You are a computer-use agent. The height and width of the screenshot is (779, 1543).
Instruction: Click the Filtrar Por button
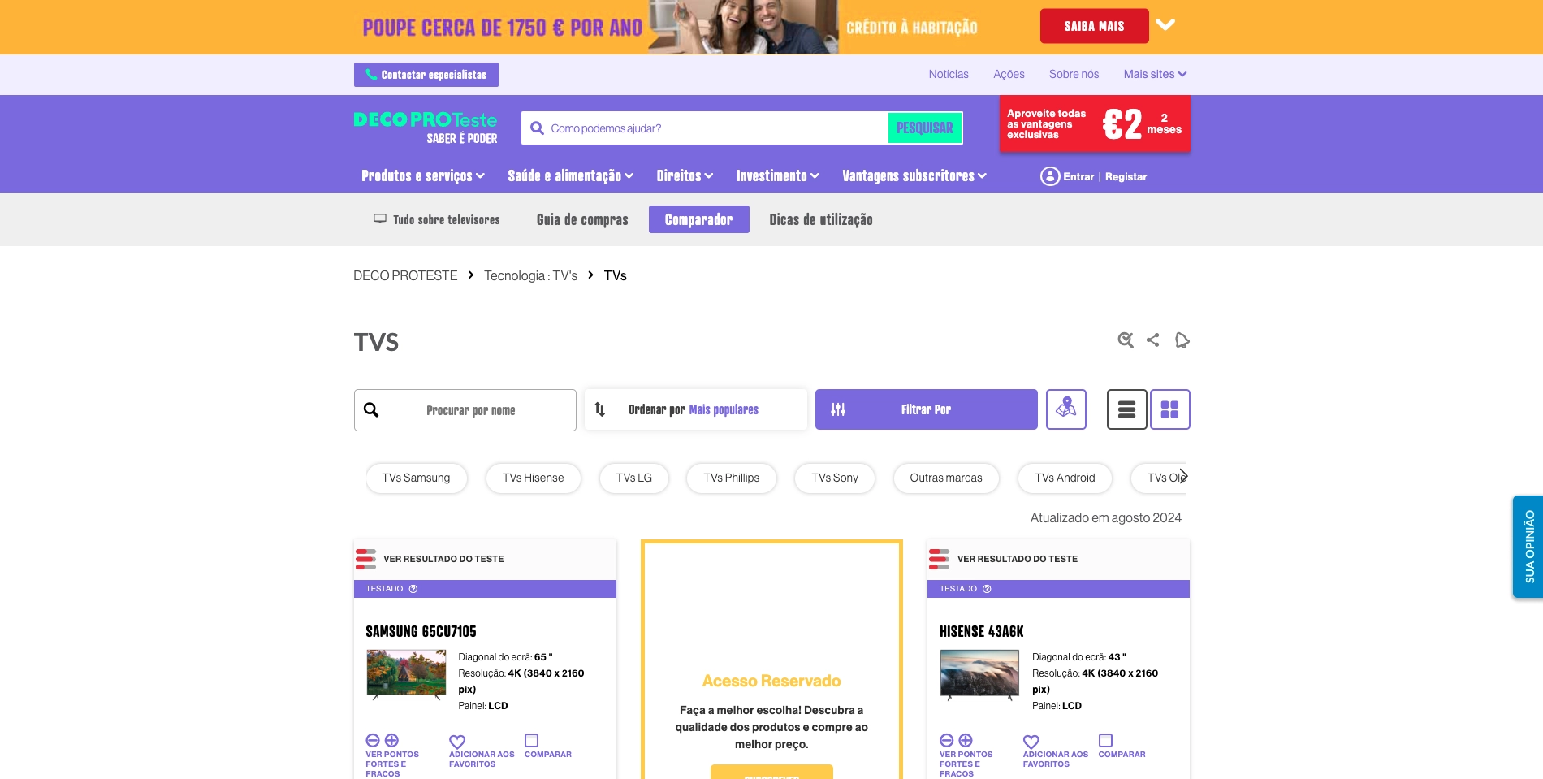[926, 409]
